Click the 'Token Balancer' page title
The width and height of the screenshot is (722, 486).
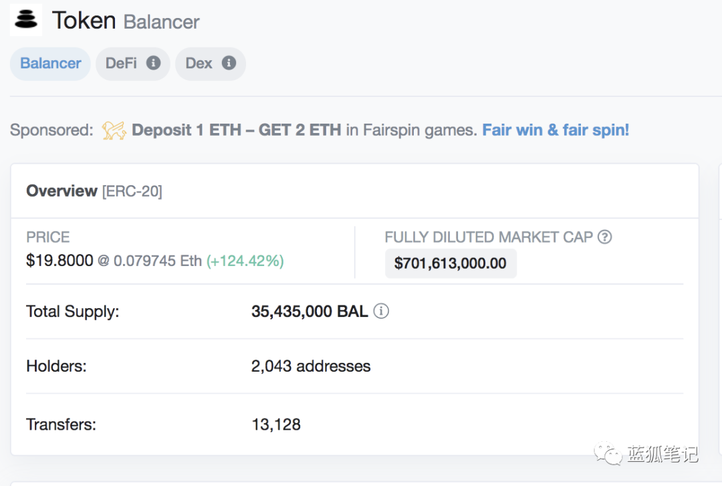[x=126, y=21]
